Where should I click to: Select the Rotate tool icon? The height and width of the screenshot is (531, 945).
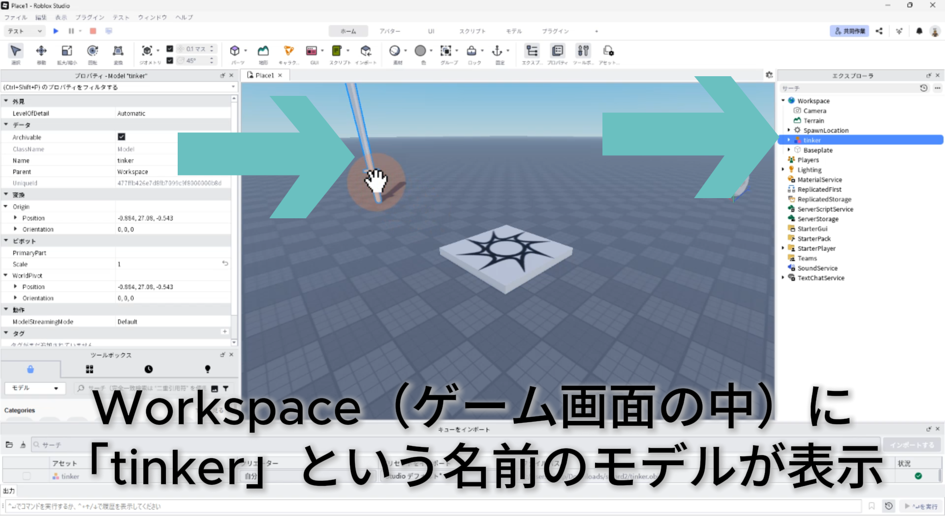(x=93, y=51)
